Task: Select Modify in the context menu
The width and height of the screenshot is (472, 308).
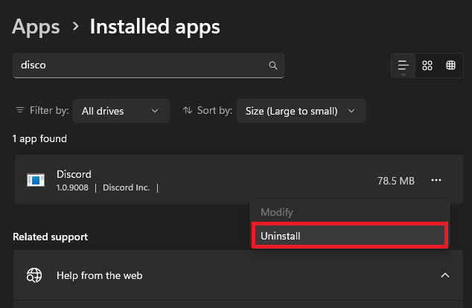Action: point(277,212)
